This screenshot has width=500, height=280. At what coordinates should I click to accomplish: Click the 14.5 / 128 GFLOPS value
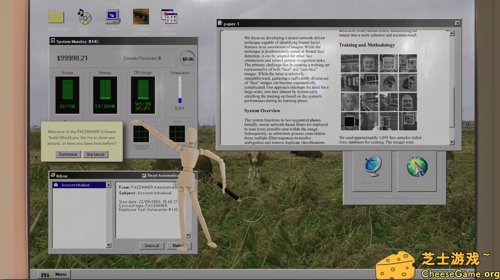(143, 106)
